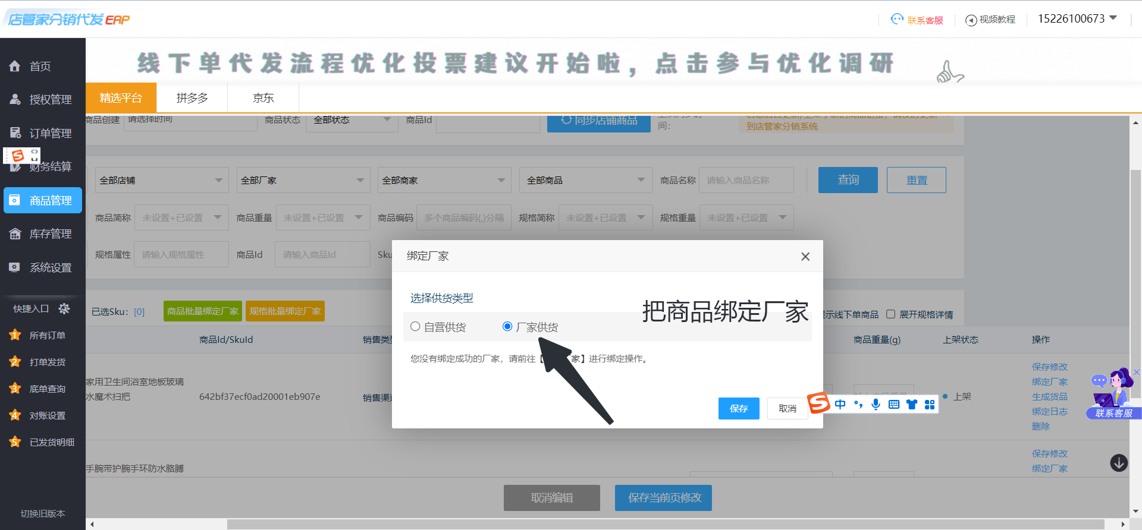Click the Sogou skin shirt icon
1142x530 pixels.
[911, 405]
